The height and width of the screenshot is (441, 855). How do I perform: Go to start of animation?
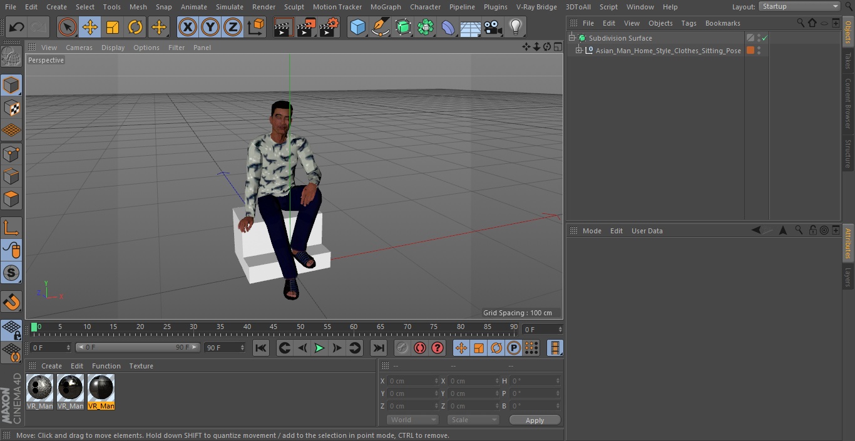(261, 348)
